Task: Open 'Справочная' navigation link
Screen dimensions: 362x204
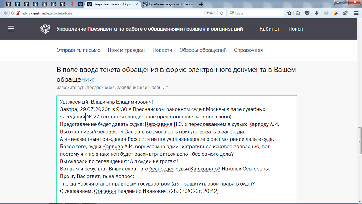Action: [248, 50]
